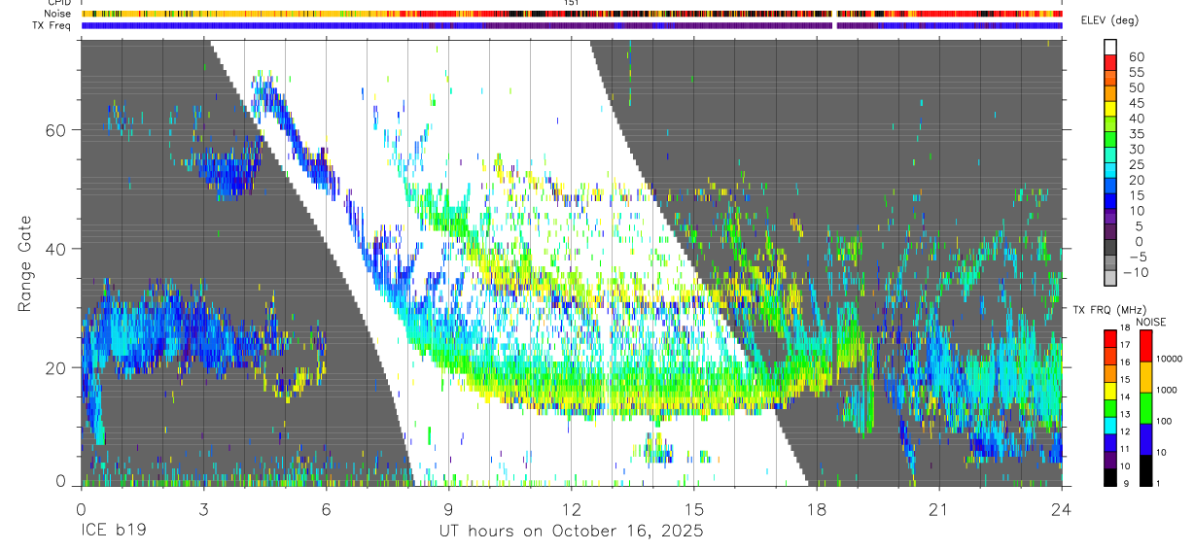Click the red 17–18 MHz TX FRQ segment
Screen dimensions: 1194x551
click(x=1109, y=338)
